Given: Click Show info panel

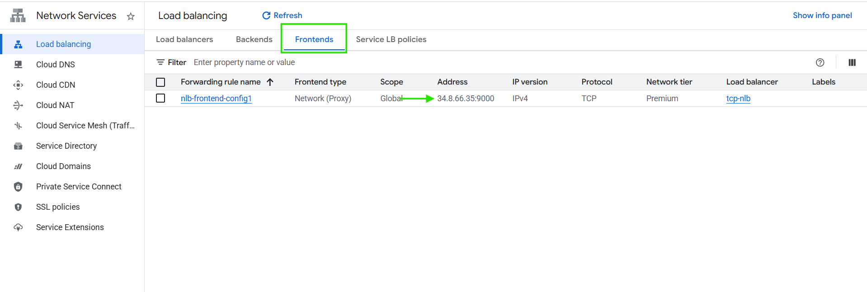Looking at the screenshot, I should [822, 15].
